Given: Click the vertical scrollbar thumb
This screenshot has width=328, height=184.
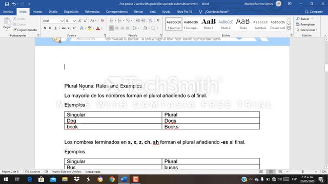Looking at the screenshot, I should click(x=326, y=68).
